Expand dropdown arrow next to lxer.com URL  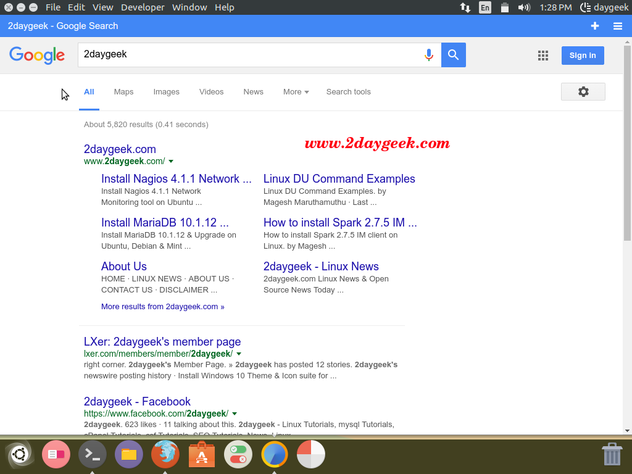click(x=239, y=354)
